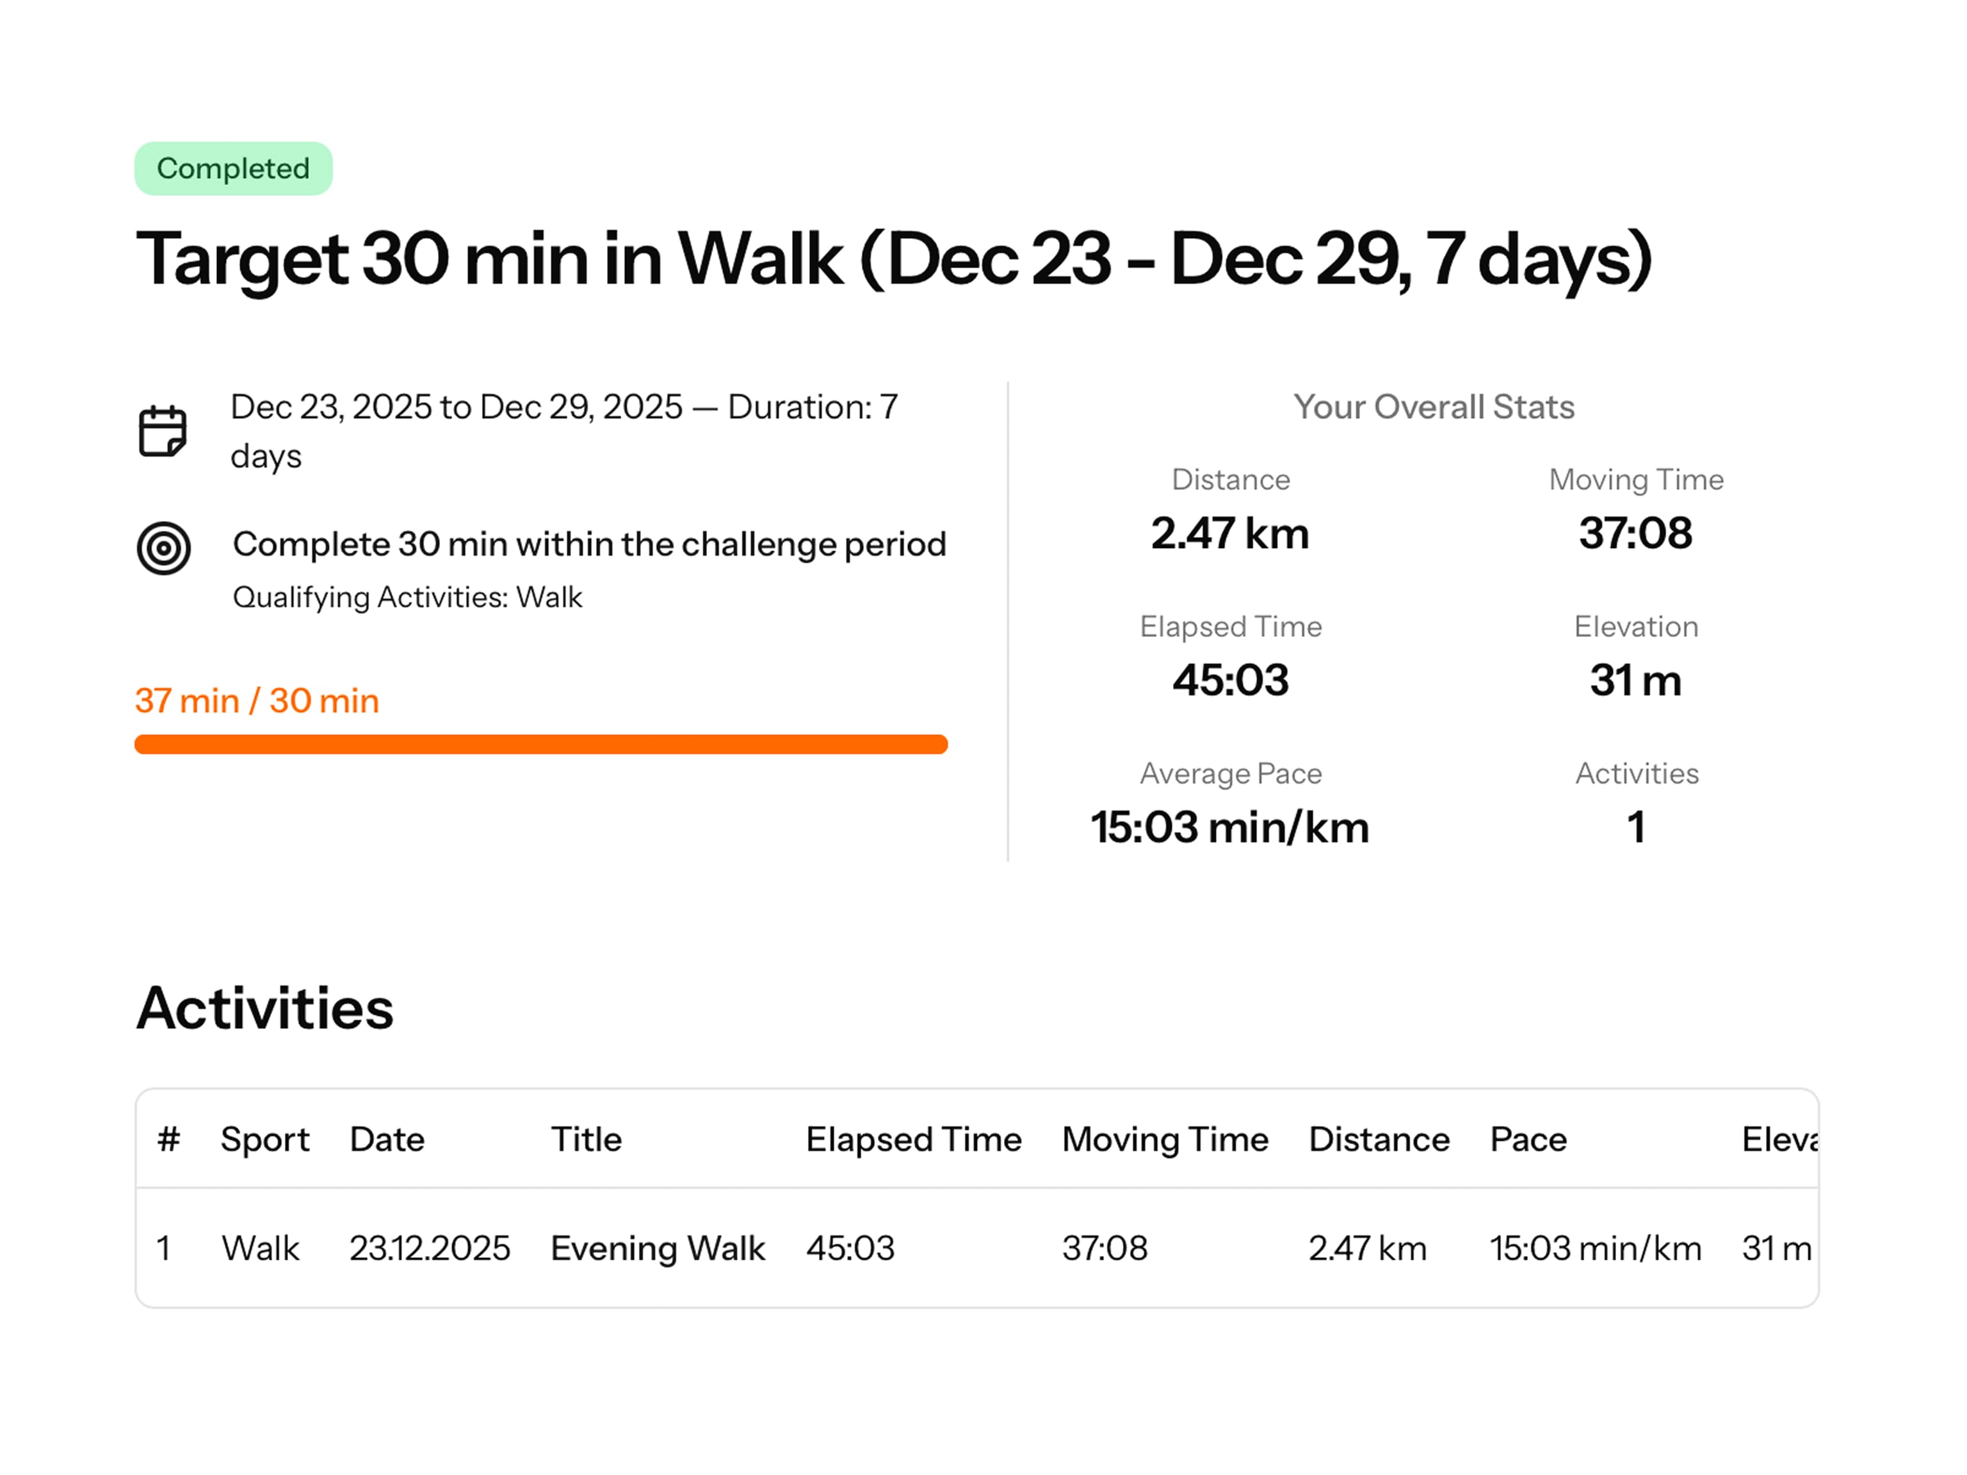Image resolution: width=1967 pixels, height=1475 pixels.
Task: Click the orange progress bar
Action: [x=540, y=744]
